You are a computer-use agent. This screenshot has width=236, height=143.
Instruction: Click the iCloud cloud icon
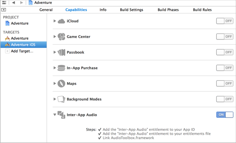61,21
